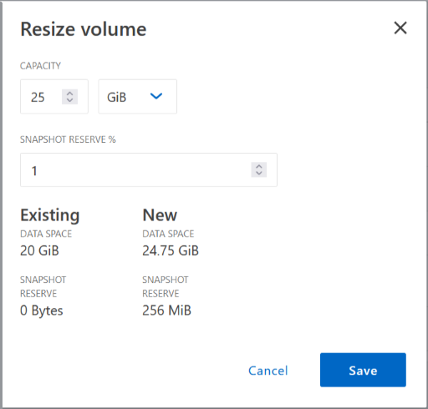Increase capacity with the up stepper arrow
The width and height of the screenshot is (428, 409).
pyautogui.click(x=69, y=93)
